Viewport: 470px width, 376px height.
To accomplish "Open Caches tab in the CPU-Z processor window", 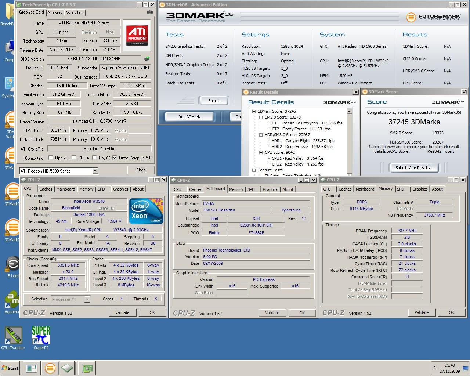I will (x=46, y=189).
